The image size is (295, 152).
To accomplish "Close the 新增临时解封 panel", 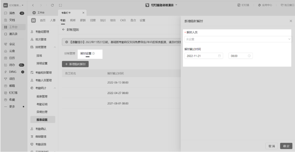I will pos(291,21).
